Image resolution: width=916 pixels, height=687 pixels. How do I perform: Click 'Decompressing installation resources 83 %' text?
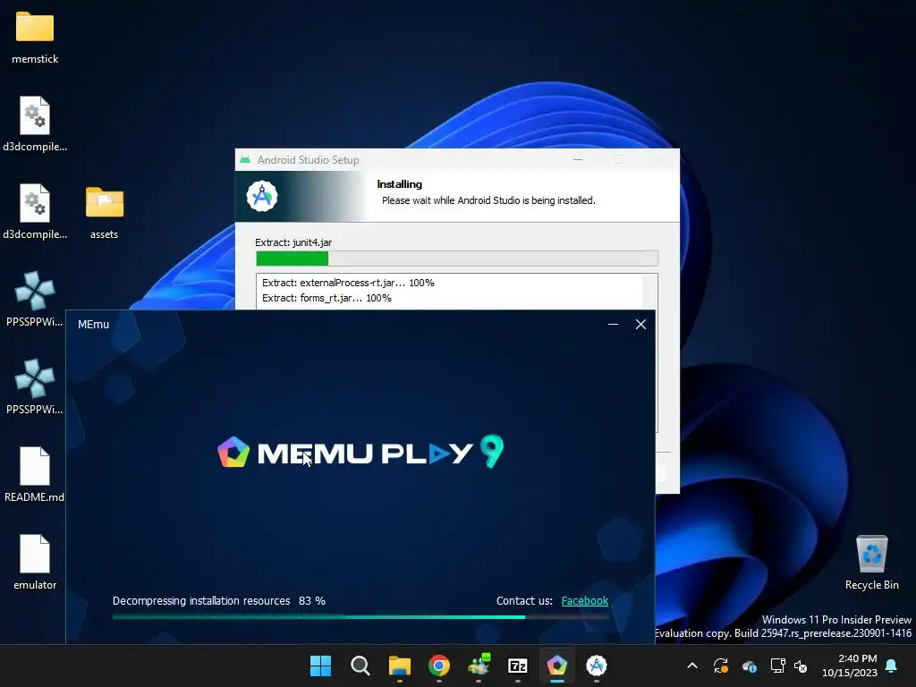(218, 600)
